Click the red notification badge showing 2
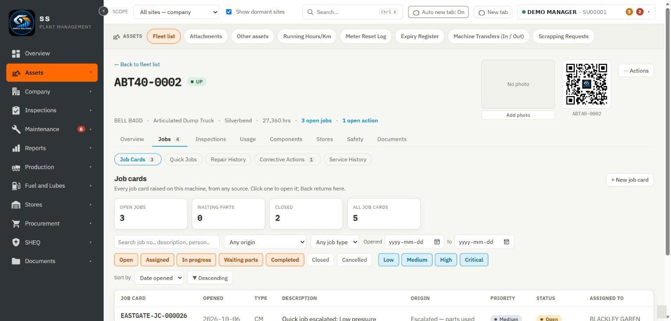The image size is (671, 321). 640,12
